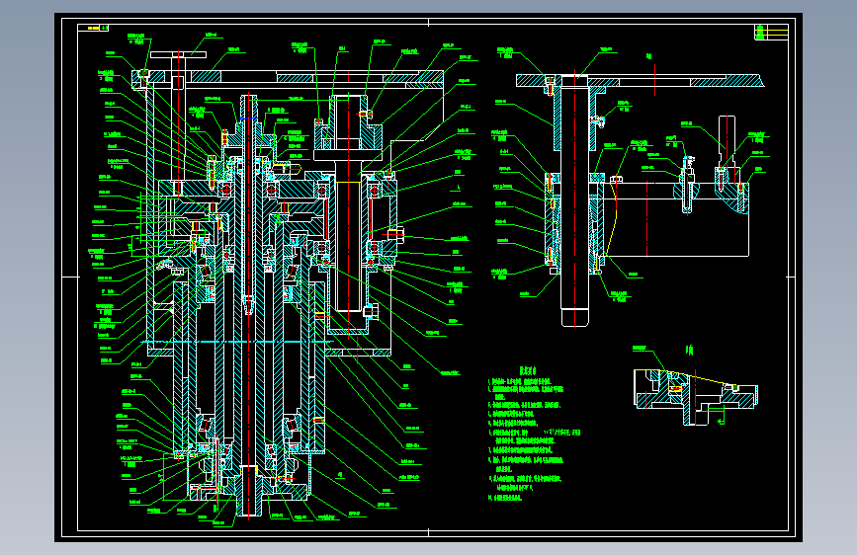This screenshot has width=857, height=555.
Task: Click the red centerline in the small section view
Action: pos(694,396)
